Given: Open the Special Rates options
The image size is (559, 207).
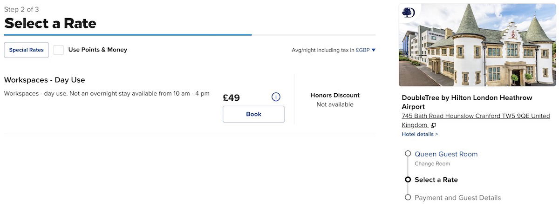Looking at the screenshot, I should (27, 50).
